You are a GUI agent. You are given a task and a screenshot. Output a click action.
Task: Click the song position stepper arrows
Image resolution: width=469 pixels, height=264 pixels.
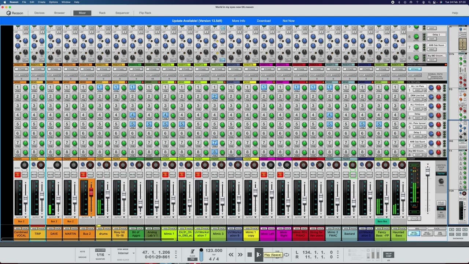tap(176, 254)
